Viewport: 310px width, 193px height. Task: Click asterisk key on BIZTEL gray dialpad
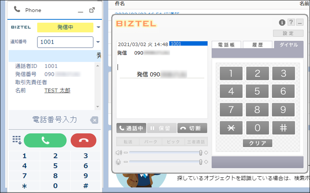pyautogui.click(x=231, y=128)
